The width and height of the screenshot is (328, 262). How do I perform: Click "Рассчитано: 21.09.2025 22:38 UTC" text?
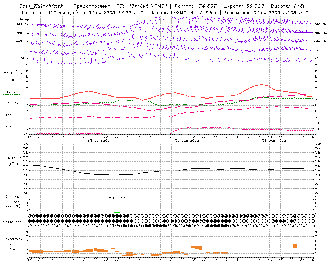pos(266,13)
